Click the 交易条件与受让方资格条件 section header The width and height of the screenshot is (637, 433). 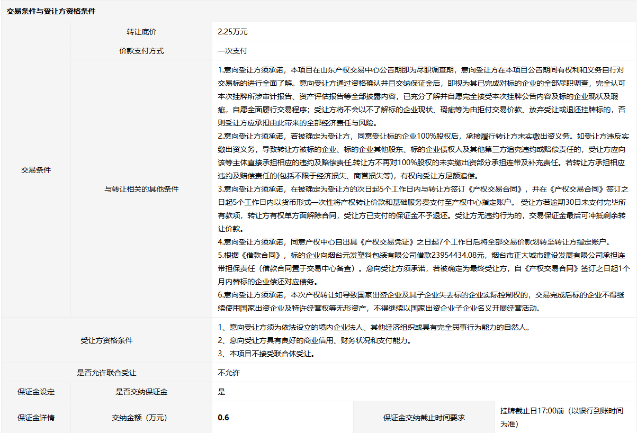coord(51,11)
